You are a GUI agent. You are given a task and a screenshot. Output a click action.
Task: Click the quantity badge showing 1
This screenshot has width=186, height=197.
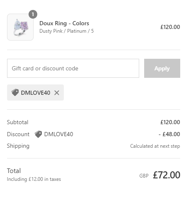click(33, 14)
